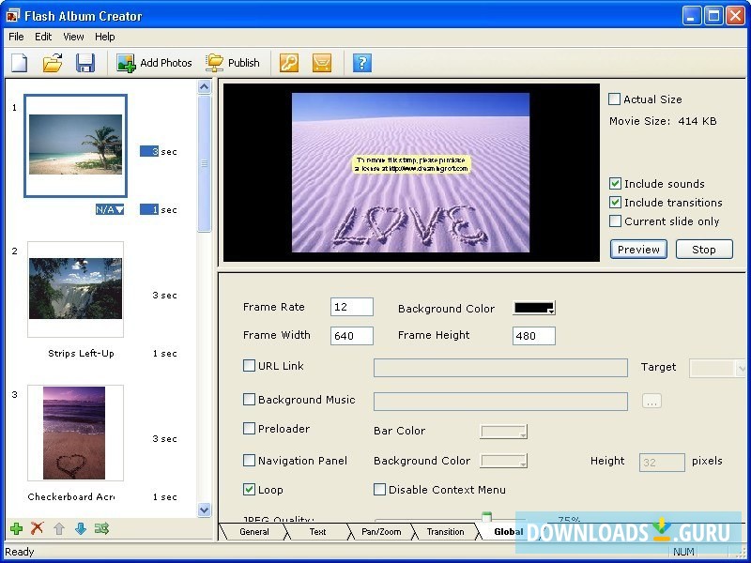Open help with the question mark icon
This screenshot has width=751, height=563.
362,63
